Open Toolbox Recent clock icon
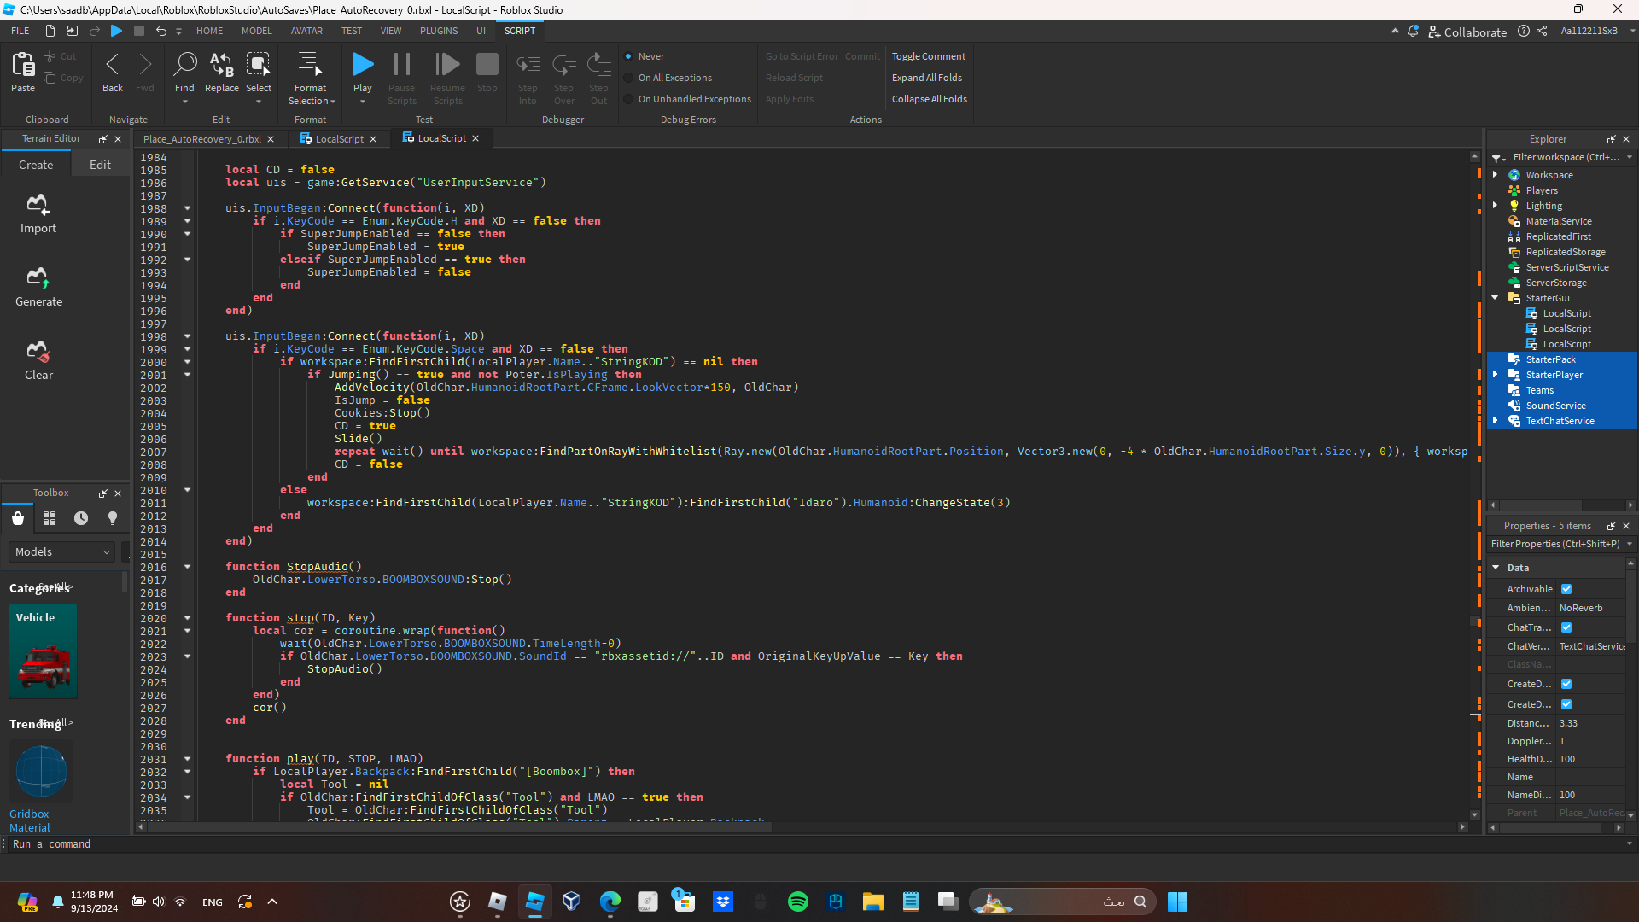This screenshot has width=1639, height=922. click(81, 518)
